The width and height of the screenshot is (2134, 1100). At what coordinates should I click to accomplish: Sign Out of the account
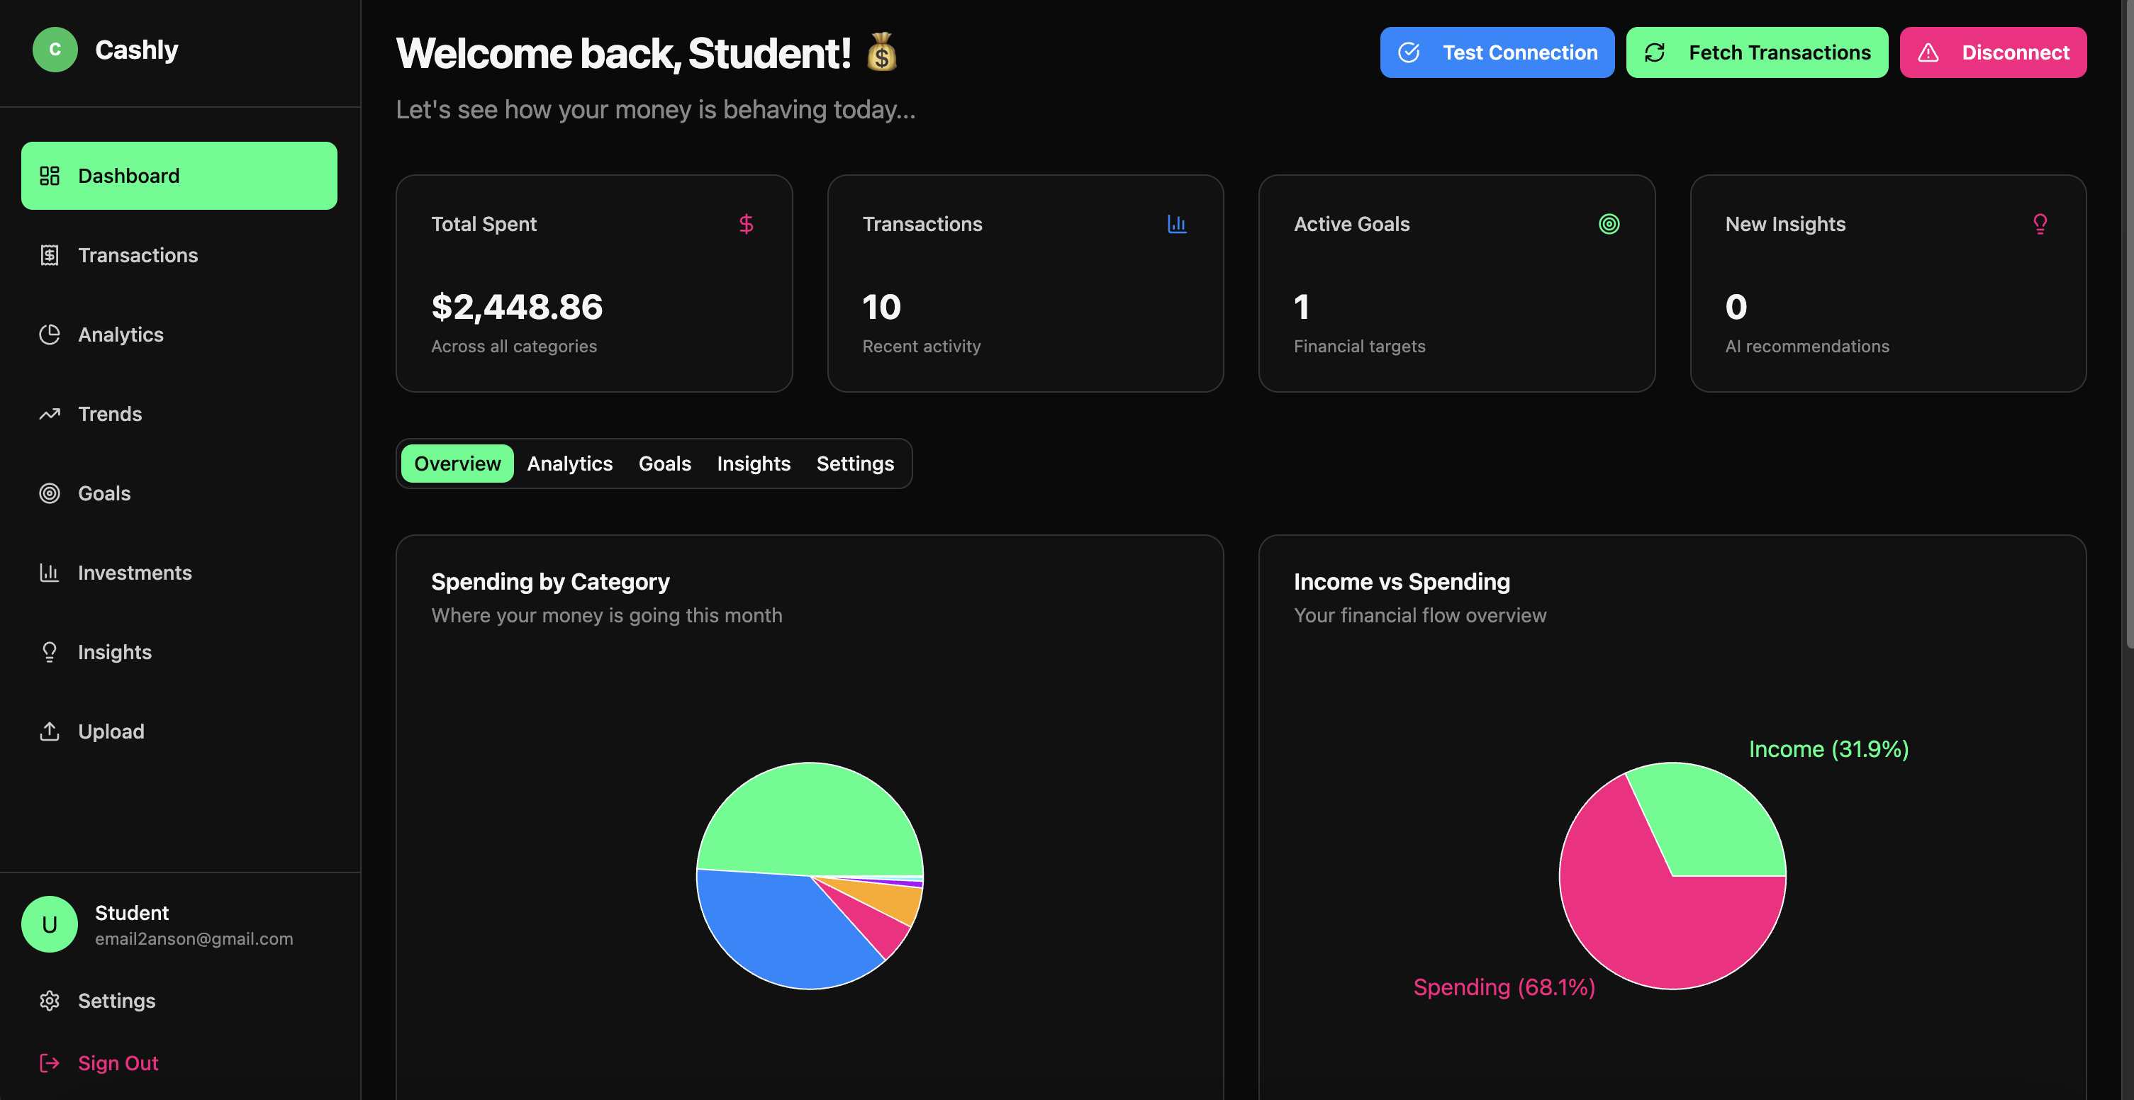tap(118, 1062)
